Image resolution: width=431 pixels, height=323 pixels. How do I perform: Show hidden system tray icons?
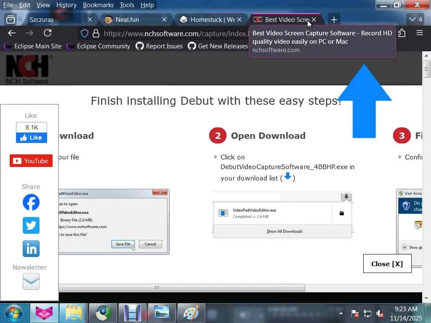point(341,313)
